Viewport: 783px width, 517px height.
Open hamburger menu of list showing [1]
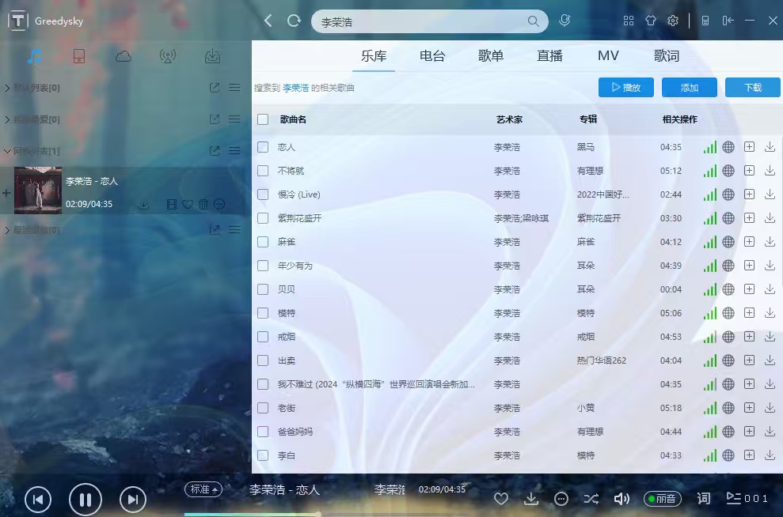[x=234, y=150]
